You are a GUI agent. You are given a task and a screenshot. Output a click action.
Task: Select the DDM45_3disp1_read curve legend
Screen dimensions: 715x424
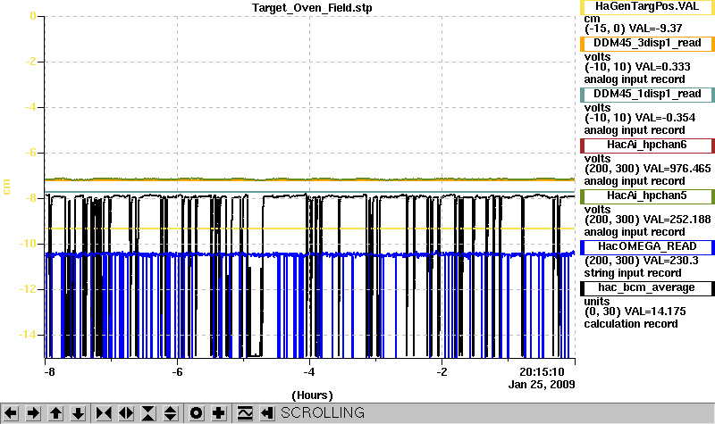pos(647,43)
